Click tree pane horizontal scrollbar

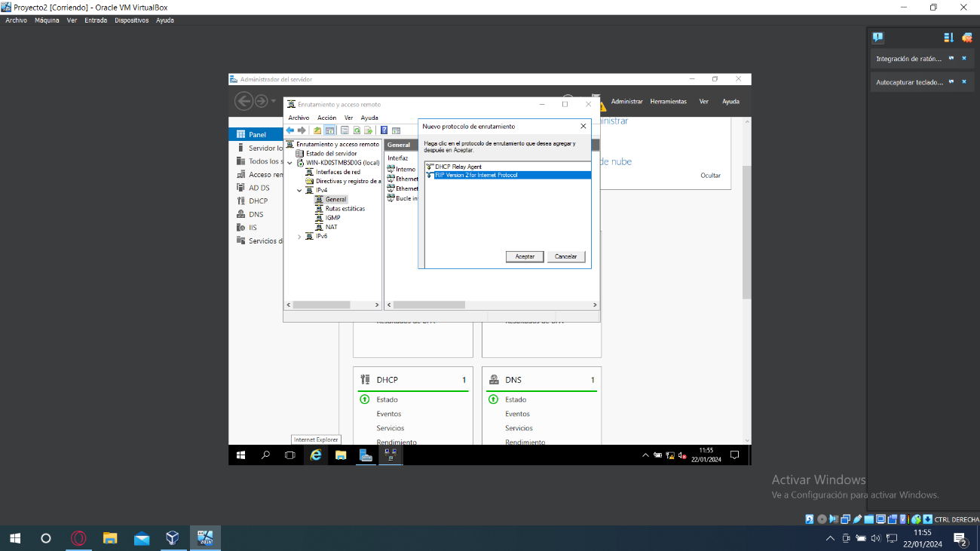click(x=321, y=305)
